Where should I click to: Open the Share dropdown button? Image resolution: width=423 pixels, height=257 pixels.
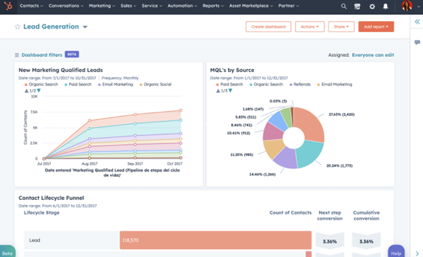coord(341,26)
